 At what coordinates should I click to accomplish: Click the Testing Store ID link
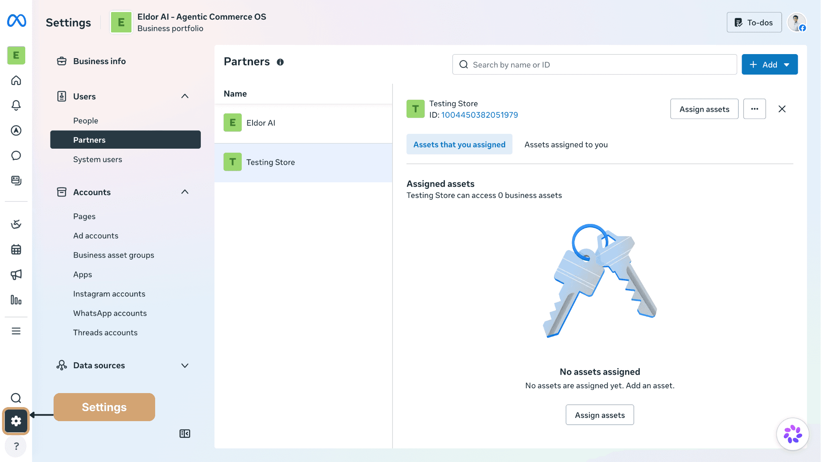point(479,115)
